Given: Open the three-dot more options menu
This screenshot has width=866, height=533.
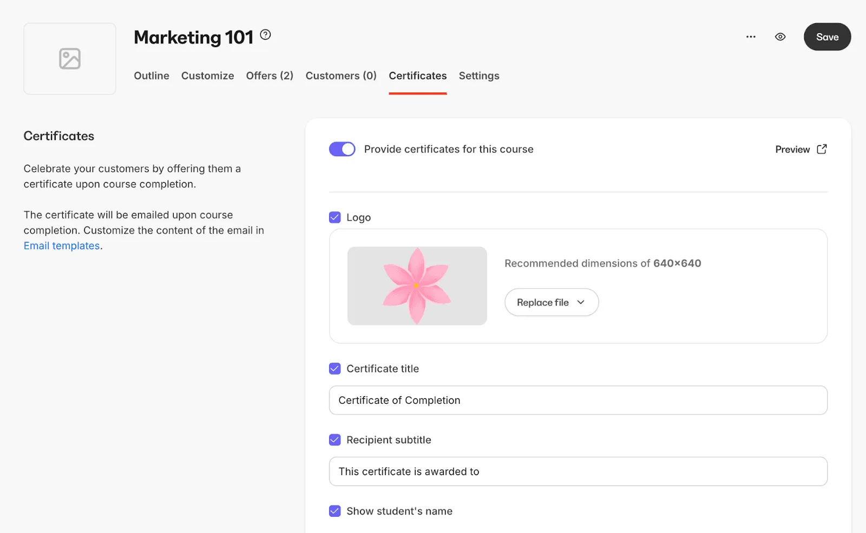Looking at the screenshot, I should (751, 37).
